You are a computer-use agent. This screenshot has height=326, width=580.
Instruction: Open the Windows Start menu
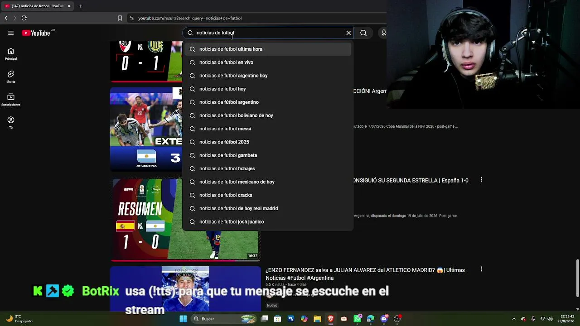183,319
